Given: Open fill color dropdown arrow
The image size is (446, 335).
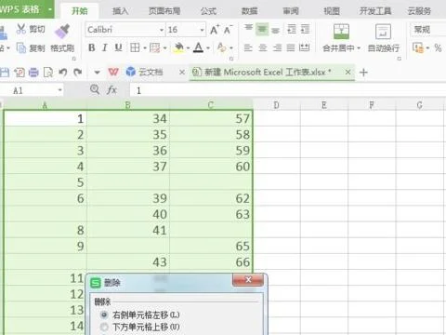Looking at the screenshot, I should click(188, 48).
